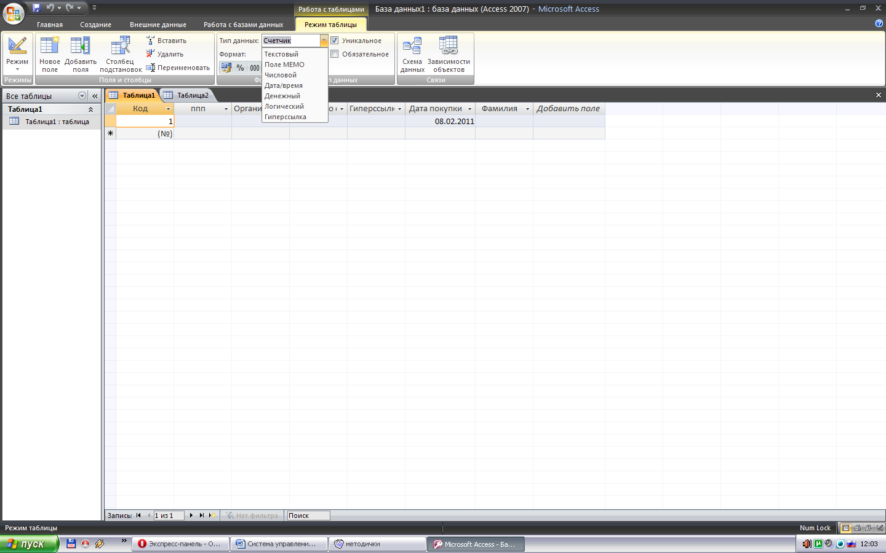Open the undo history dropdown arrow
The height and width of the screenshot is (553, 886).
[x=59, y=8]
